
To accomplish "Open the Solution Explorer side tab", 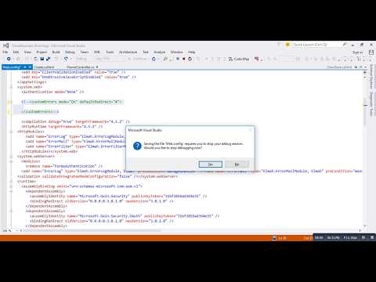I will tap(371, 78).
